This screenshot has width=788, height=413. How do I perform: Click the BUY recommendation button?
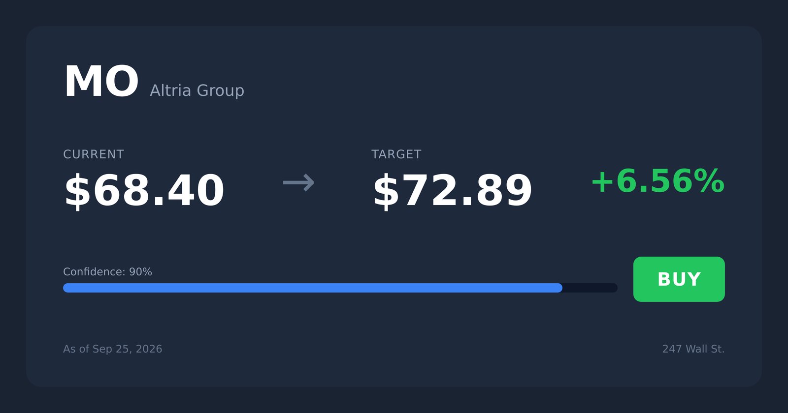(679, 279)
